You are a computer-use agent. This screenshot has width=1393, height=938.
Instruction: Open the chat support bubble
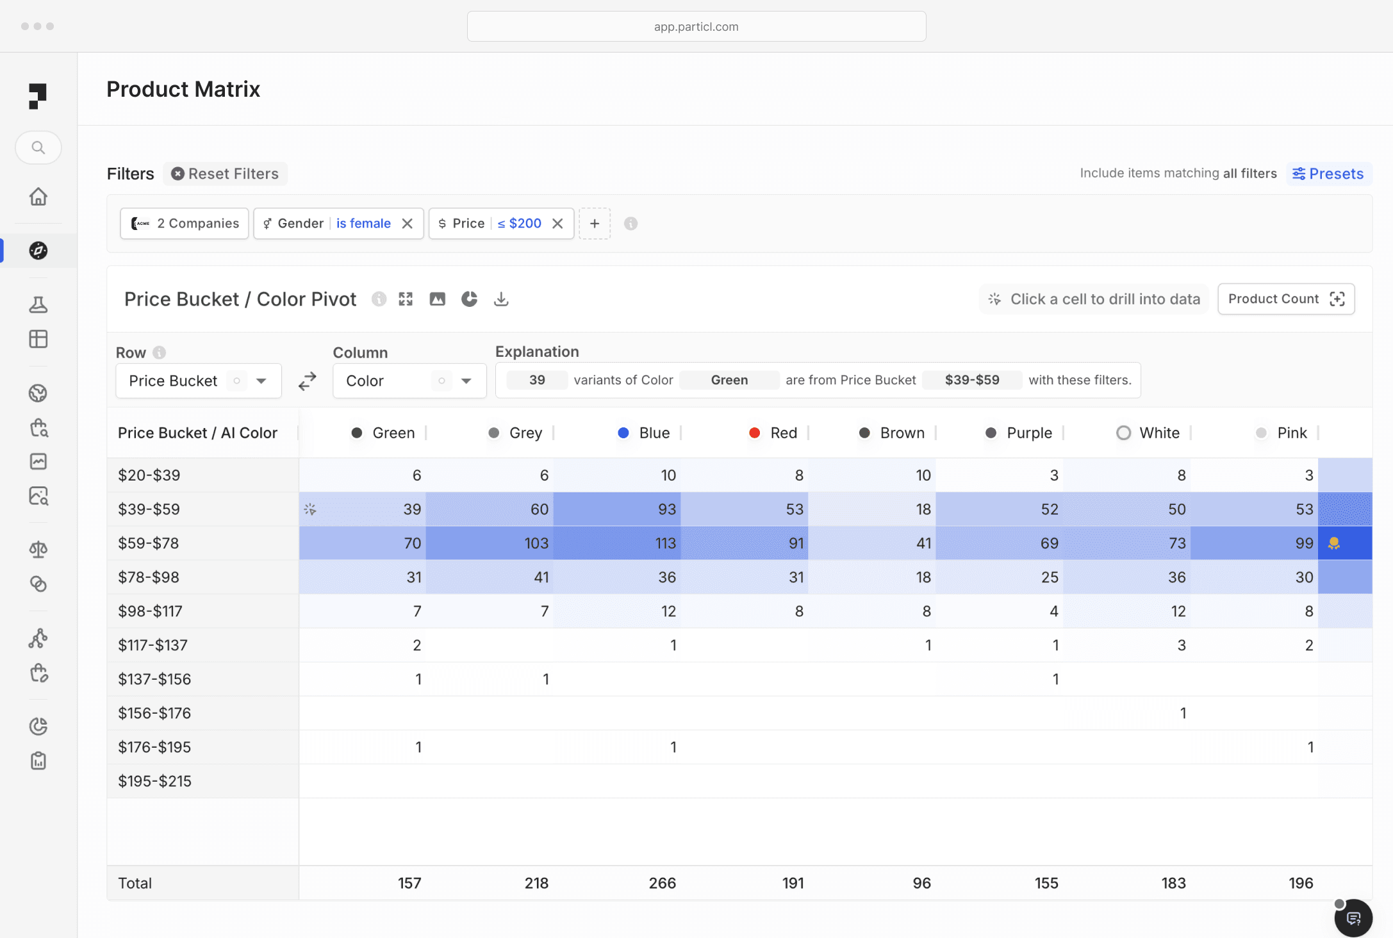pyautogui.click(x=1353, y=918)
